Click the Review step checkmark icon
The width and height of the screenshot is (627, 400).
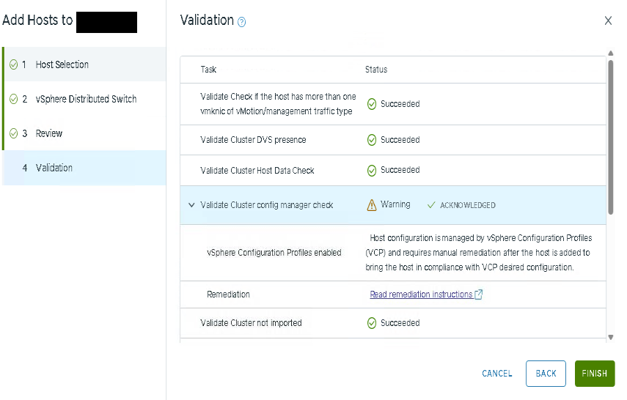13,133
